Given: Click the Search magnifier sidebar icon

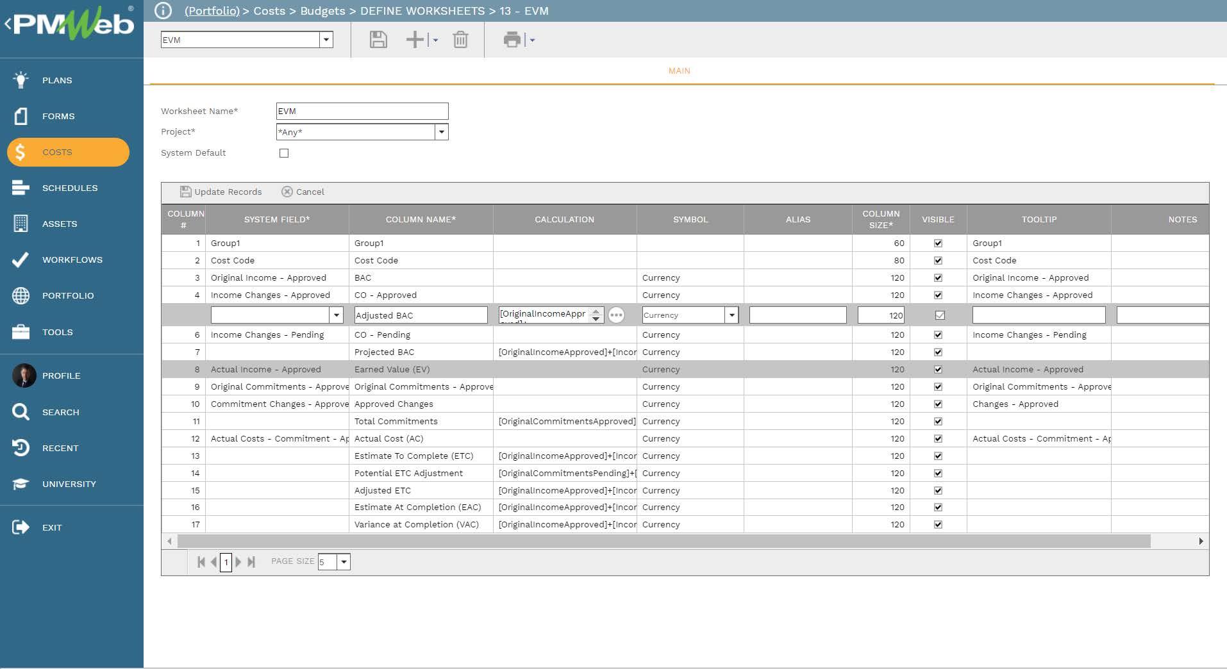Looking at the screenshot, I should tap(21, 412).
